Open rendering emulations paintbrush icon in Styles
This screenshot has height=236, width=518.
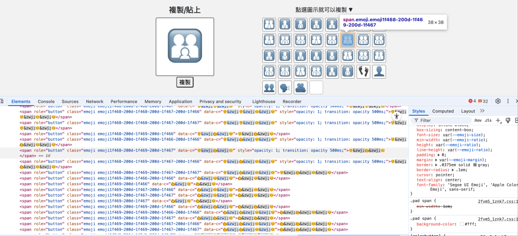coord(508,120)
